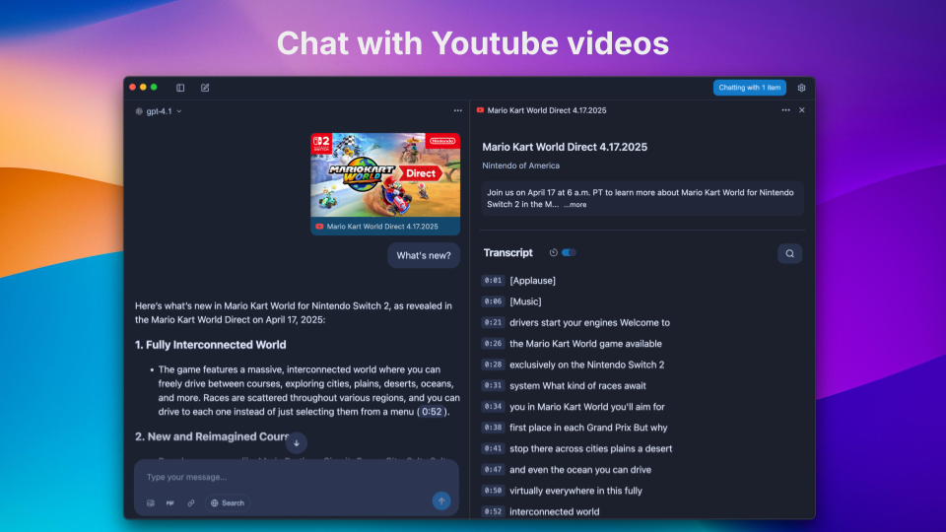Jump to the 0:26 transcript timestamp
946x532 pixels.
click(493, 343)
